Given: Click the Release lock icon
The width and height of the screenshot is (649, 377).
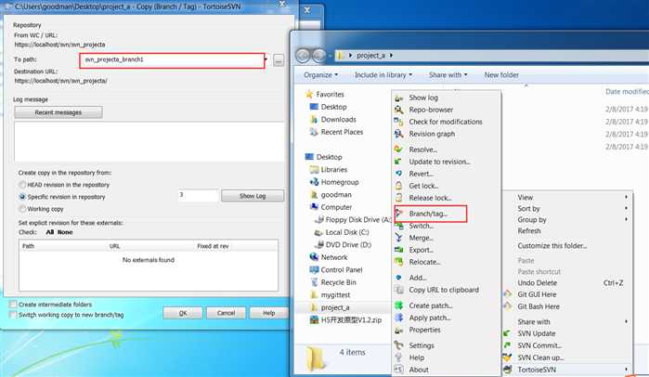Looking at the screenshot, I should [x=399, y=198].
